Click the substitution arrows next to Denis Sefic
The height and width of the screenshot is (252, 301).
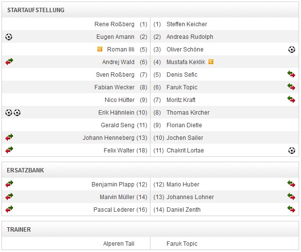291,75
